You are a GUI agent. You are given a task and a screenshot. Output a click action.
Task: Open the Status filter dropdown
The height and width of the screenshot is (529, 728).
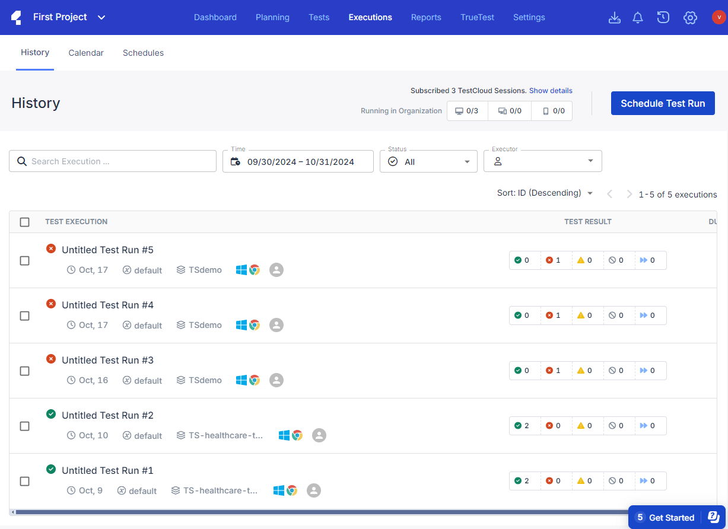pyautogui.click(x=428, y=162)
